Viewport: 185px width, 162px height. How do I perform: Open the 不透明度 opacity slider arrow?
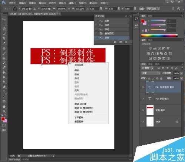tap(181, 73)
